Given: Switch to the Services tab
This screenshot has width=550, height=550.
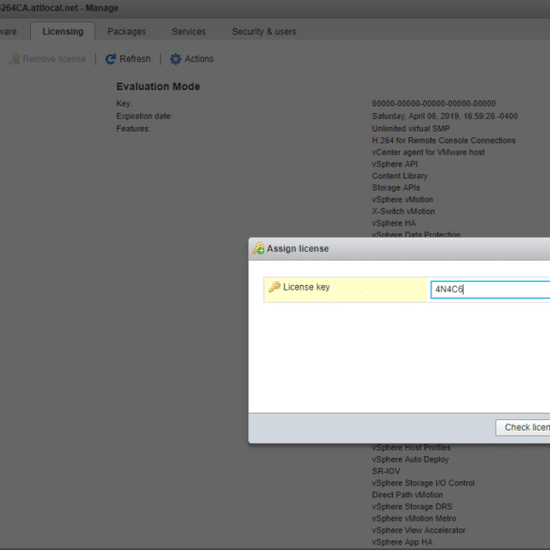Looking at the screenshot, I should [188, 32].
